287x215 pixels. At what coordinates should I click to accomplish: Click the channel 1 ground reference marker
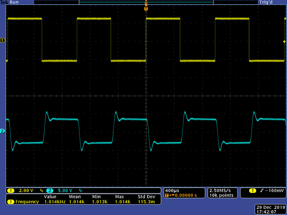tap(3, 40)
